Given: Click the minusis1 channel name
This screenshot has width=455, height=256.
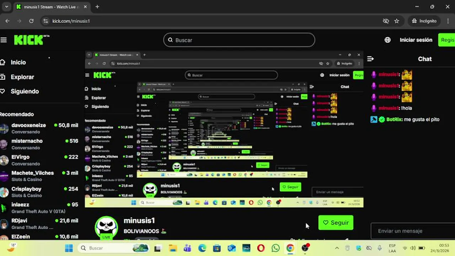Looking at the screenshot, I should click(139, 221).
